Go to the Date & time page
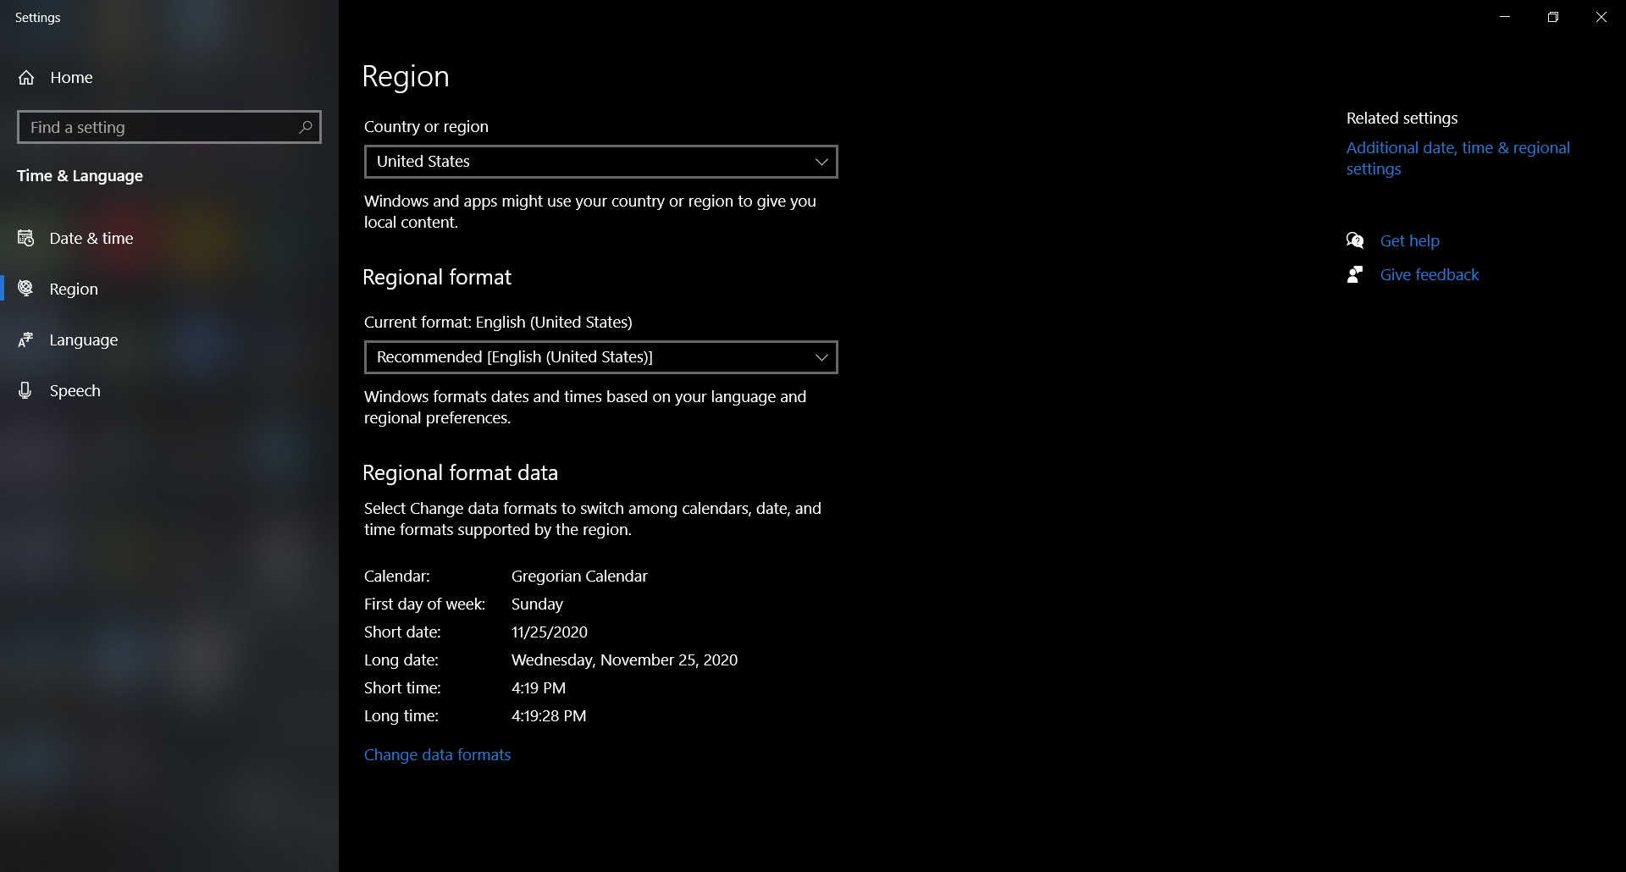This screenshot has width=1626, height=872. [x=90, y=238]
